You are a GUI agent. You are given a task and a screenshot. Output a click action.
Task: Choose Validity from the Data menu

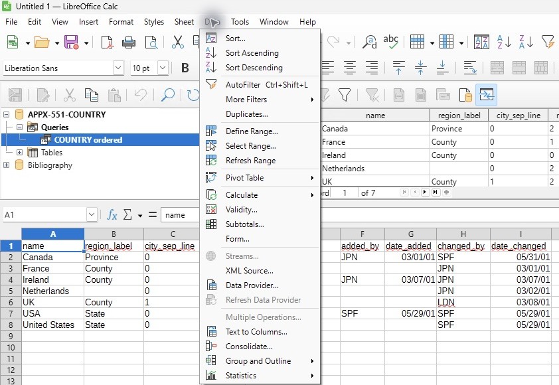(260, 210)
